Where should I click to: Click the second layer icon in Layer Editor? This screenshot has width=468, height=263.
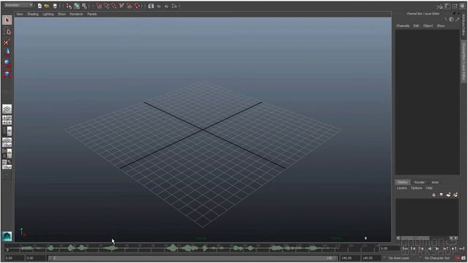pos(441,195)
